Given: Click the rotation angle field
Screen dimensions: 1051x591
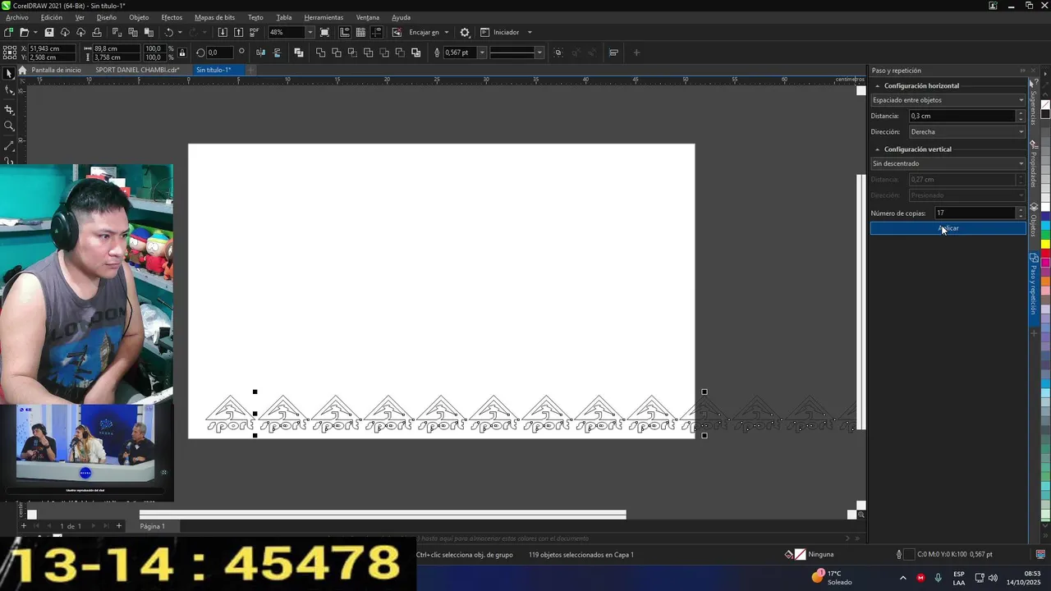Looking at the screenshot, I should coord(220,53).
